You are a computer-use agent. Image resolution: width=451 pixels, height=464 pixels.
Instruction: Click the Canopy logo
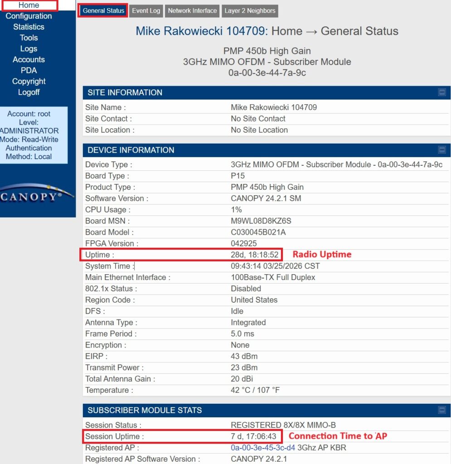click(37, 195)
